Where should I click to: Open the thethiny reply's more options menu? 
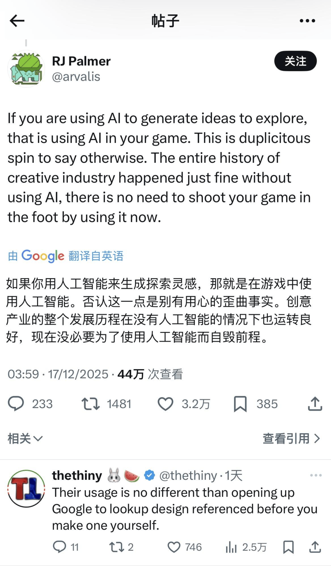coord(316,475)
